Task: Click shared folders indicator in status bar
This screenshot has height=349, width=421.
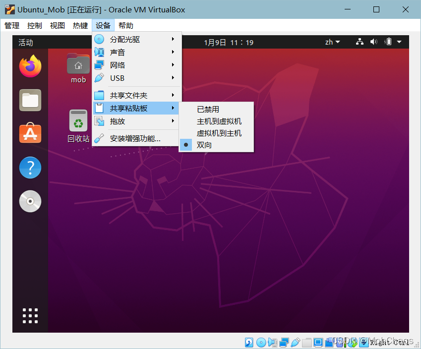Action: [x=306, y=343]
